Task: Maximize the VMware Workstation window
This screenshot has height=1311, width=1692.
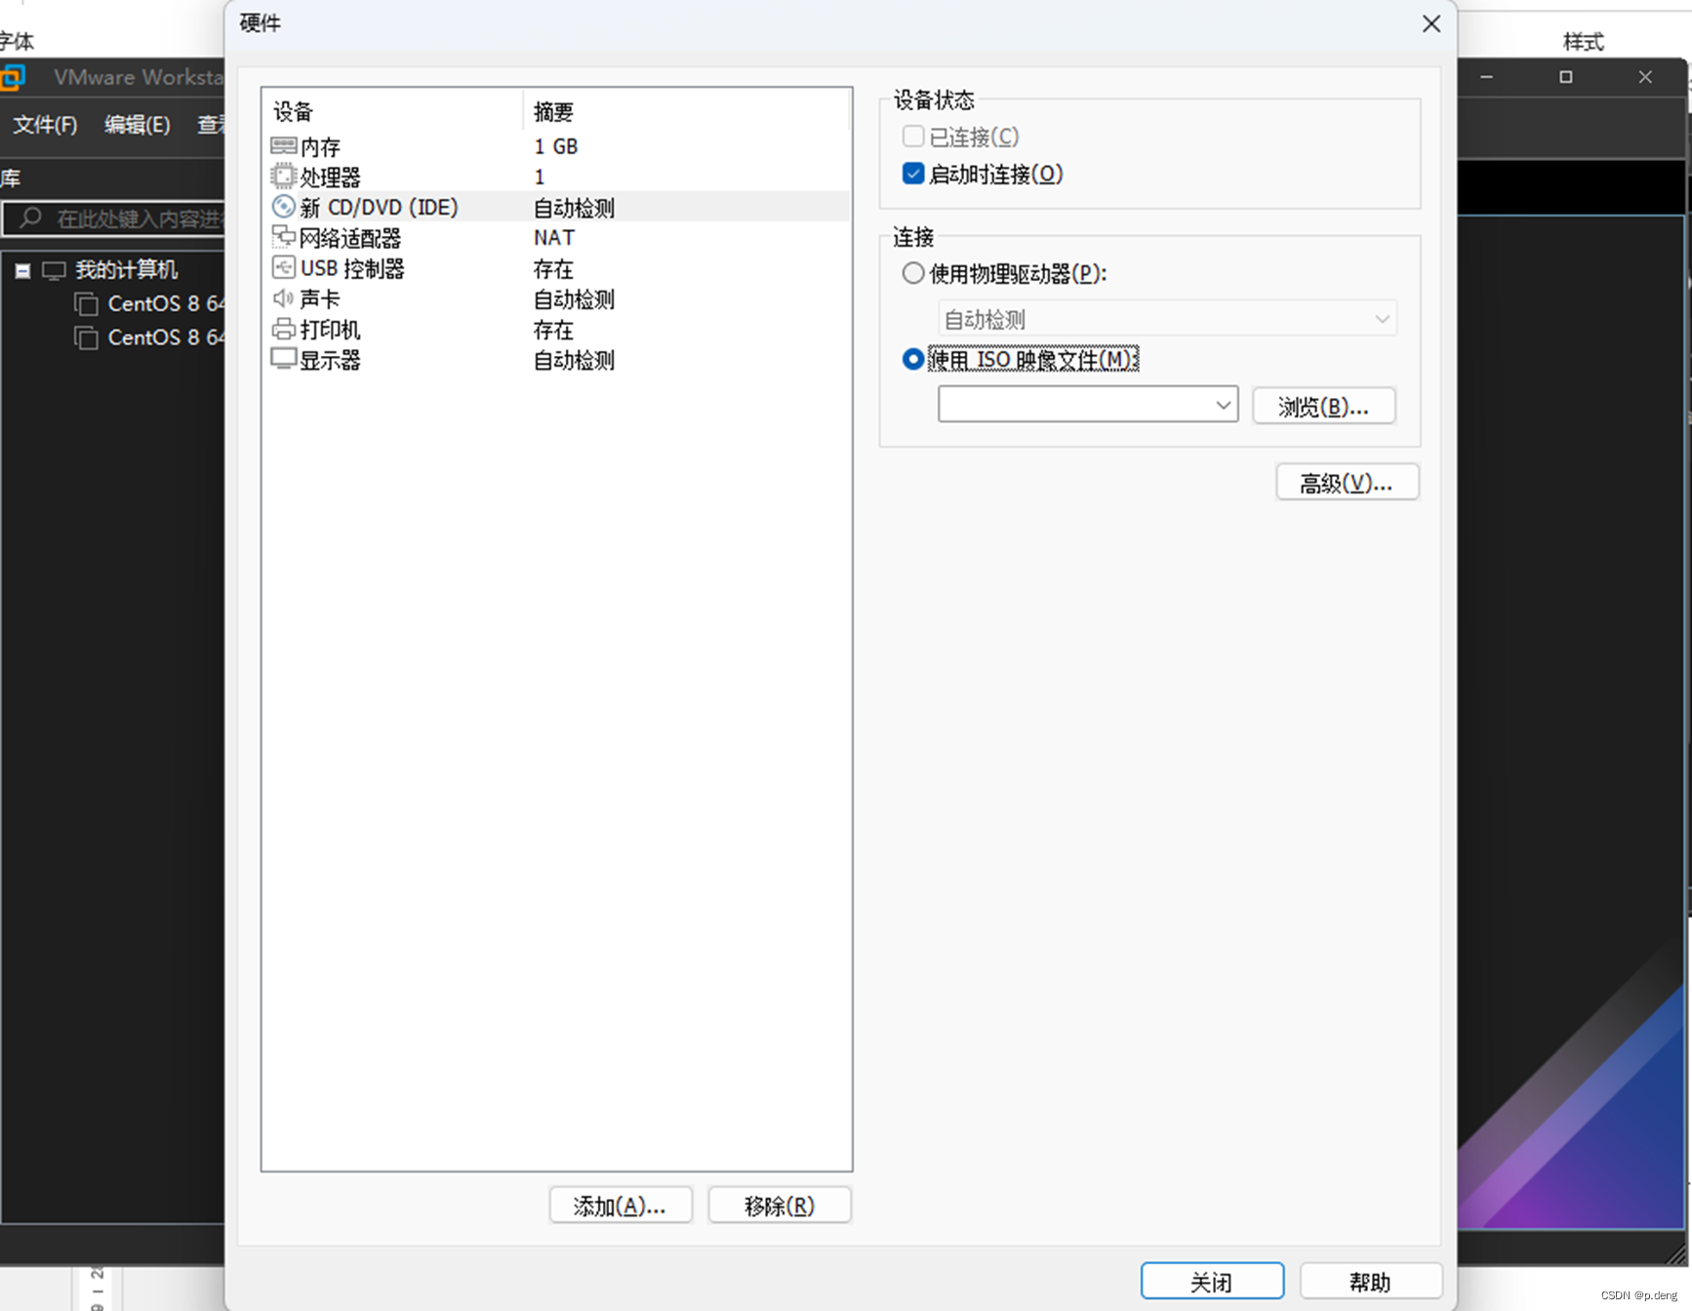Action: [1566, 77]
